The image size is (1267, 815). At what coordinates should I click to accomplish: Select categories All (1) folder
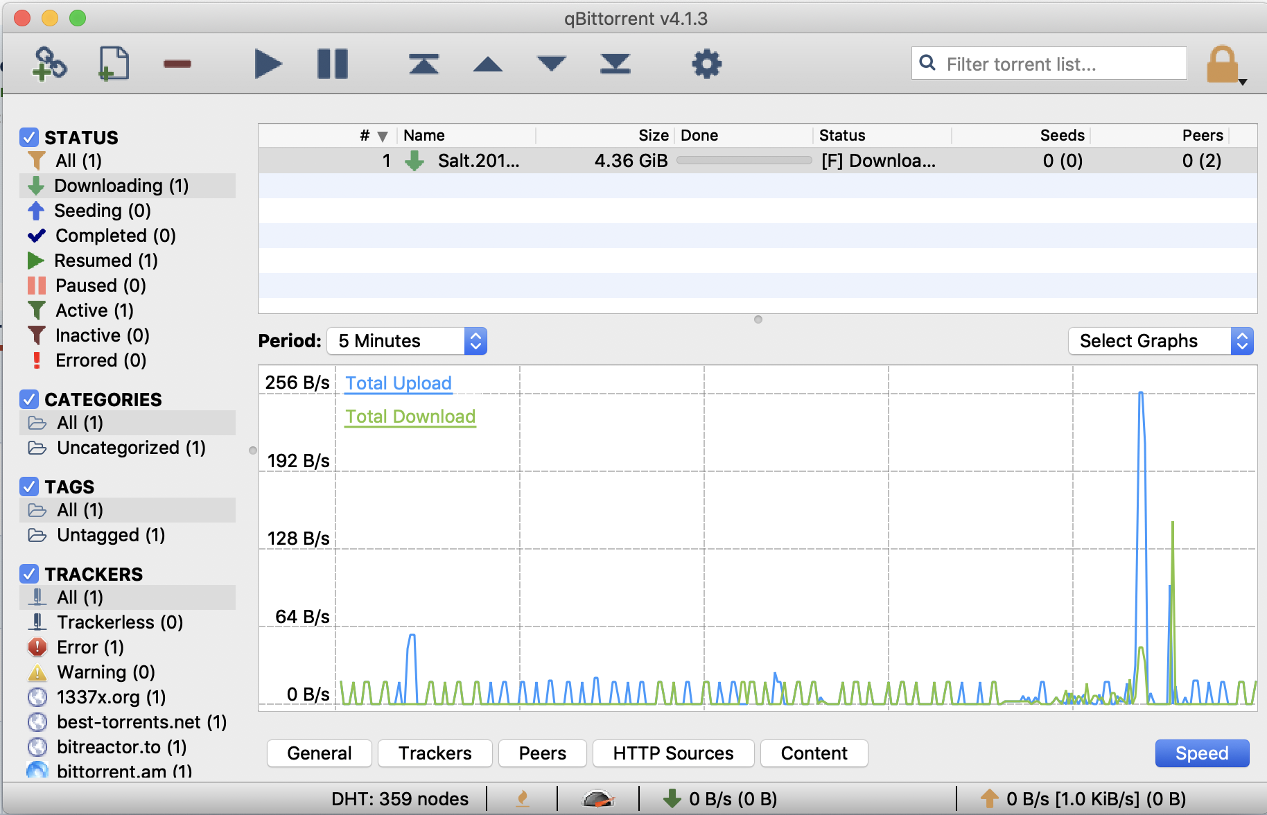128,423
